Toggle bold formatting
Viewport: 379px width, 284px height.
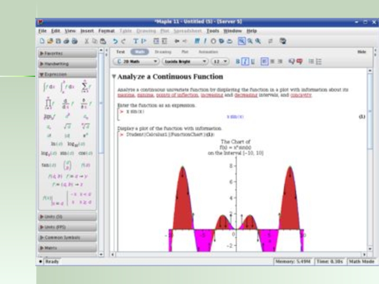pyautogui.click(x=238, y=62)
